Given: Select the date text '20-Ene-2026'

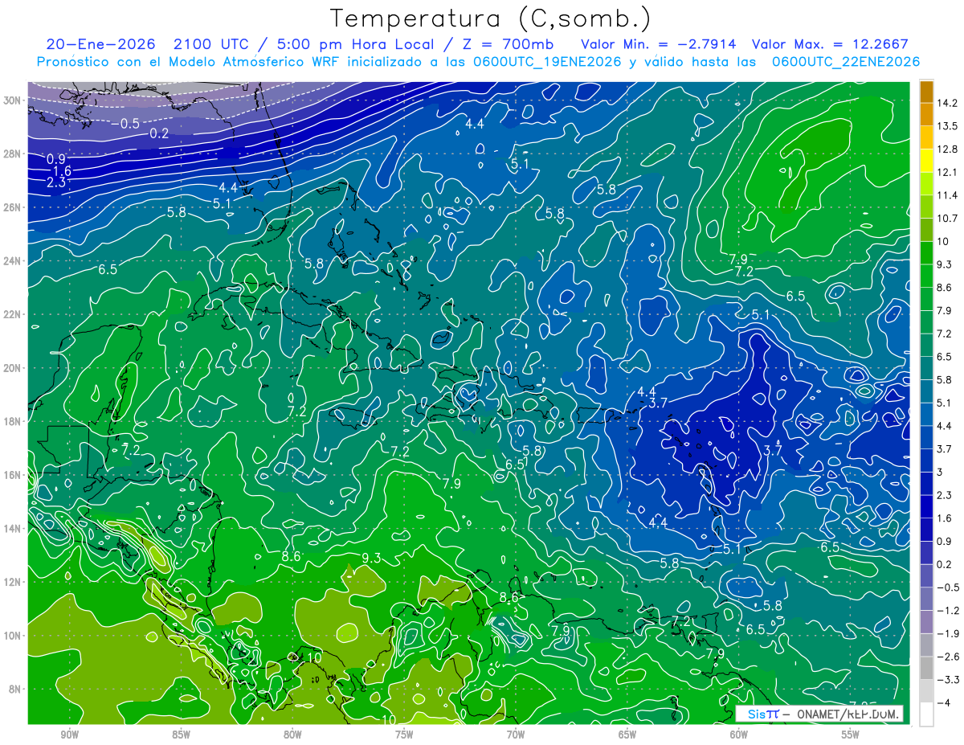Looking at the screenshot, I should pyautogui.click(x=100, y=45).
